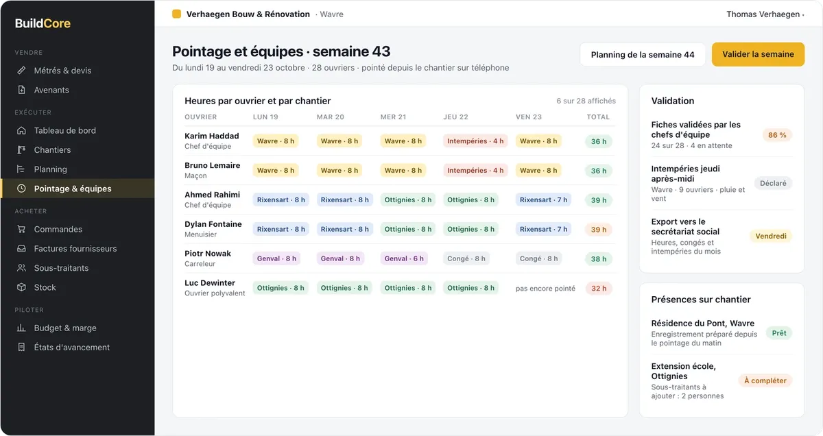Click Luc Dewinter's 32 h total
This screenshot has width=823, height=436.
tap(599, 289)
